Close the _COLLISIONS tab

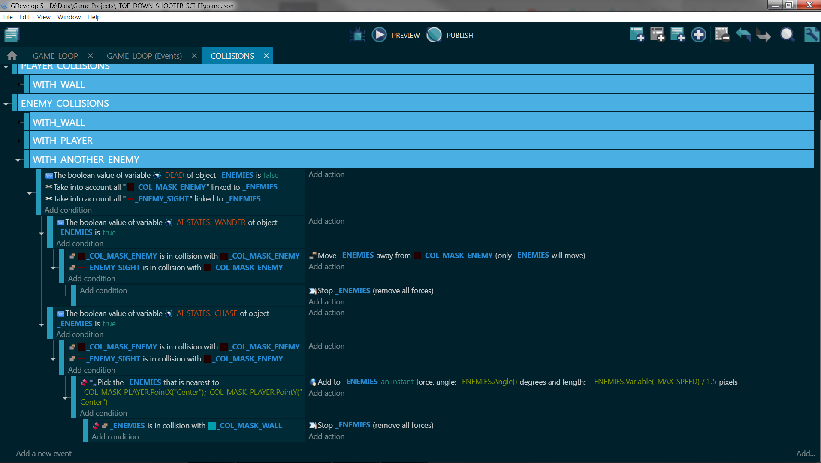pyautogui.click(x=266, y=56)
